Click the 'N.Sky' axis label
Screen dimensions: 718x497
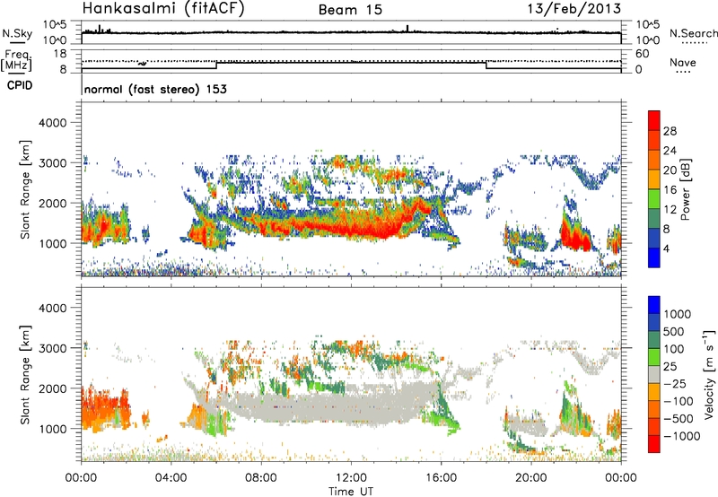click(17, 33)
